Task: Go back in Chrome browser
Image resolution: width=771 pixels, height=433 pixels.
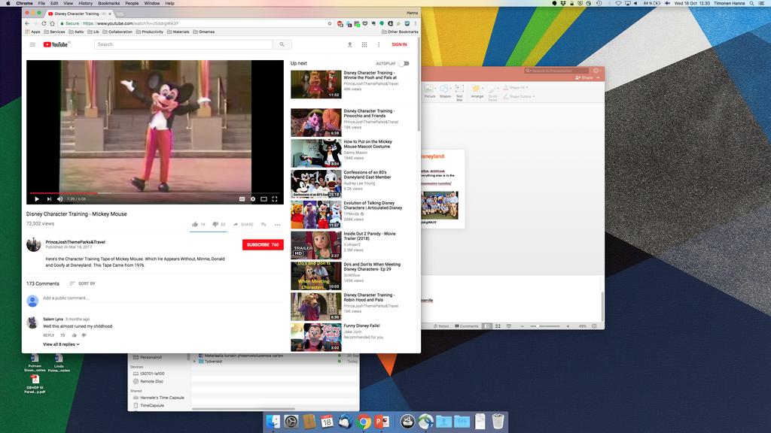Action: pos(27,23)
